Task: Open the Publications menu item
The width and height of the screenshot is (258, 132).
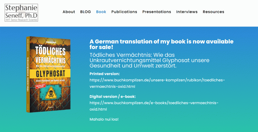Action: pos(124,12)
